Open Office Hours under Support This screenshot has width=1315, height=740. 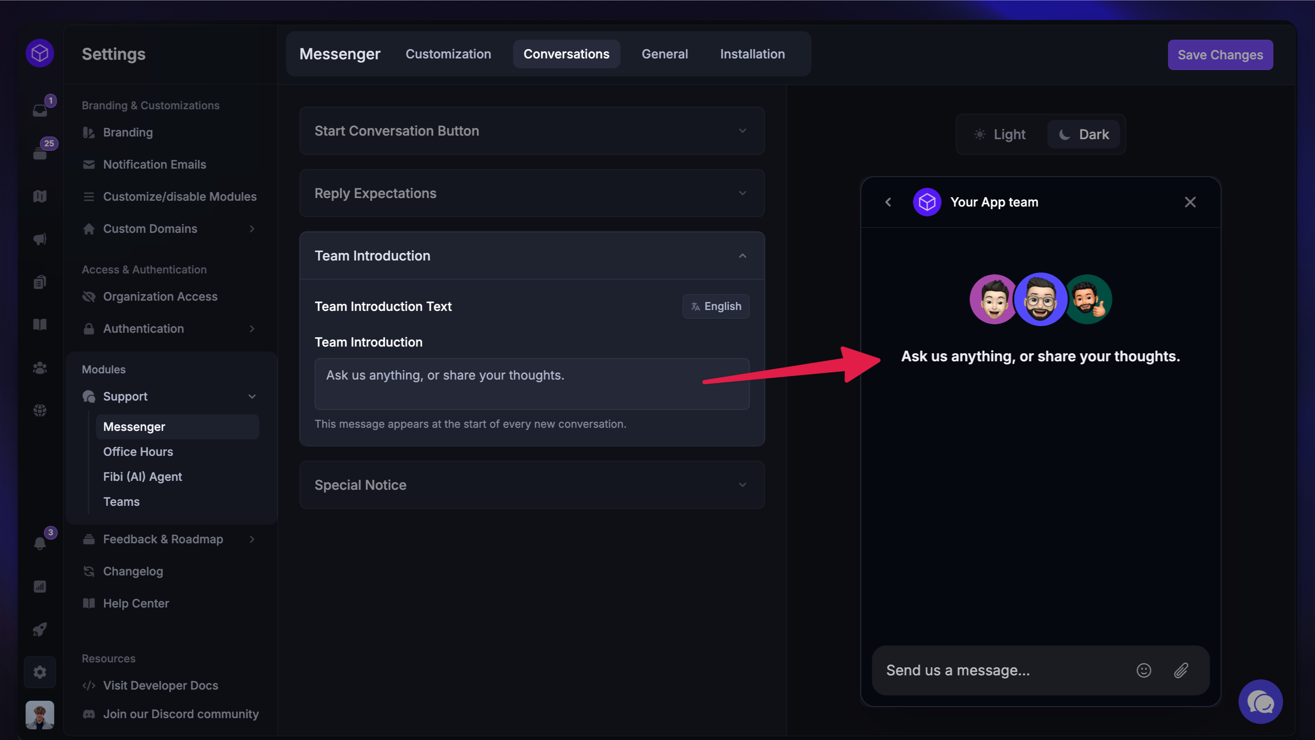(x=138, y=451)
